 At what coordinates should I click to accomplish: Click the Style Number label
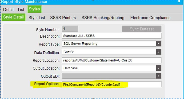48,30
